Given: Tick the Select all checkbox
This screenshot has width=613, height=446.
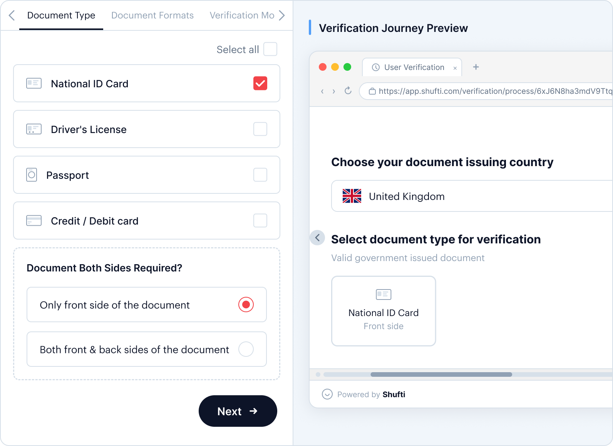Looking at the screenshot, I should pos(270,49).
